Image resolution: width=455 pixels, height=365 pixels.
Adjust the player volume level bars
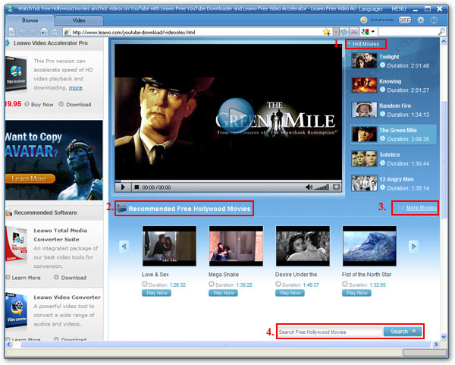(322, 187)
